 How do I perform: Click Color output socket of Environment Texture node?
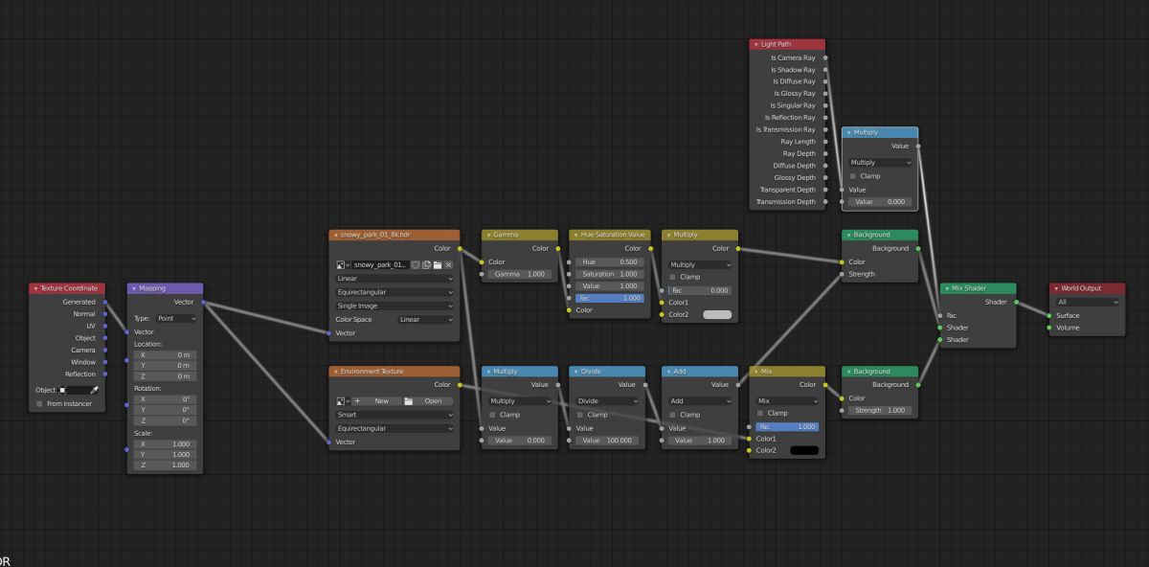coord(460,385)
